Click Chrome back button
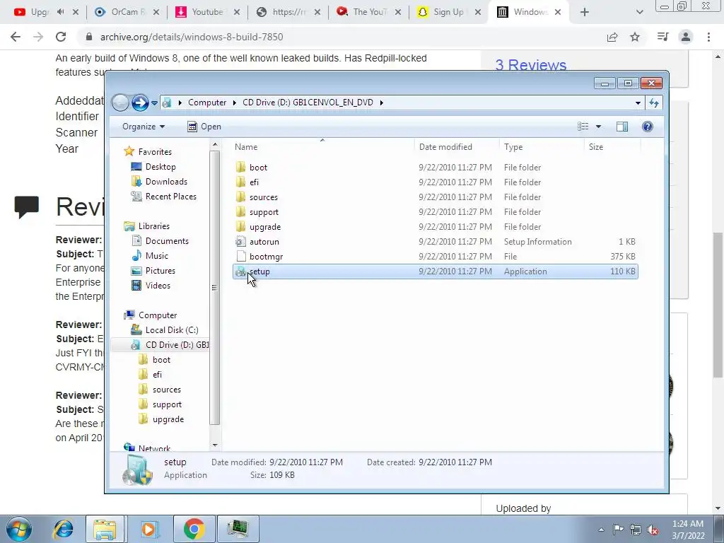The image size is (724, 543). [16, 37]
